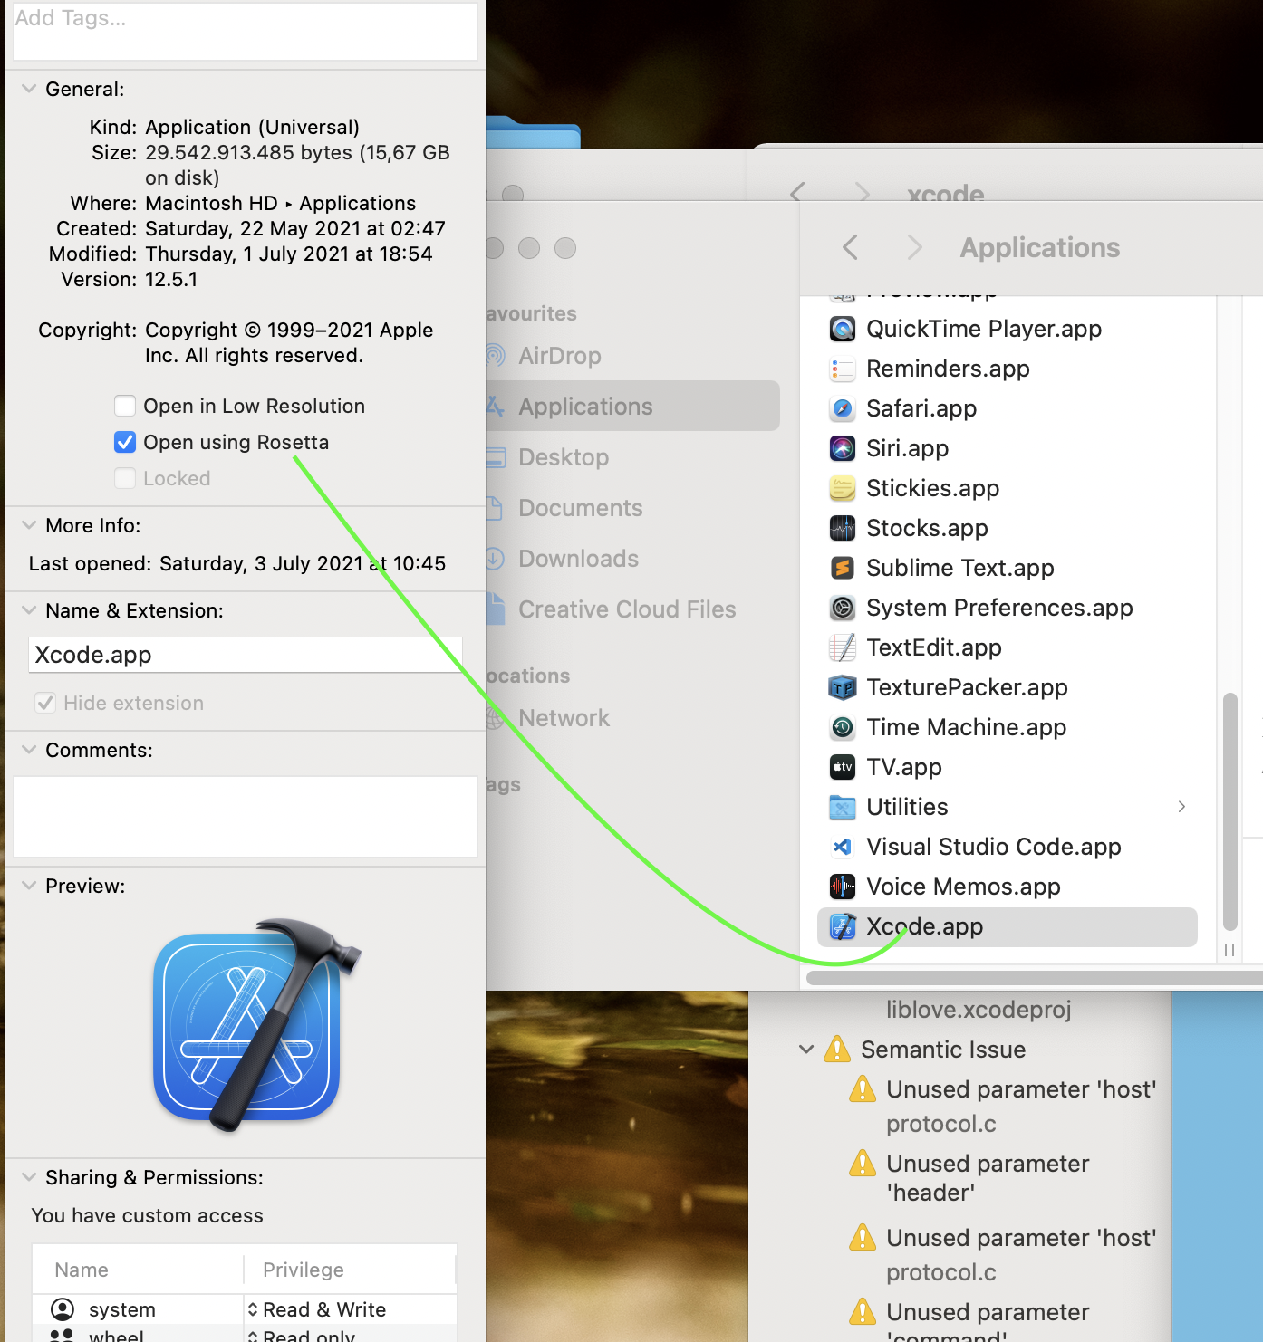Collapse the General section
The width and height of the screenshot is (1263, 1342).
click(29, 89)
